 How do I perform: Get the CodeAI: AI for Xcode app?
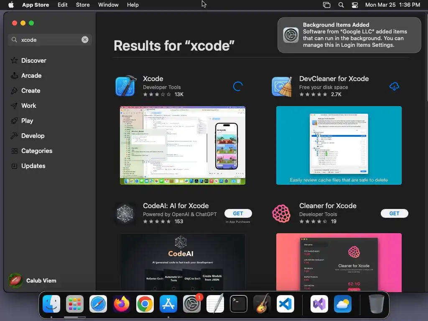tap(238, 214)
